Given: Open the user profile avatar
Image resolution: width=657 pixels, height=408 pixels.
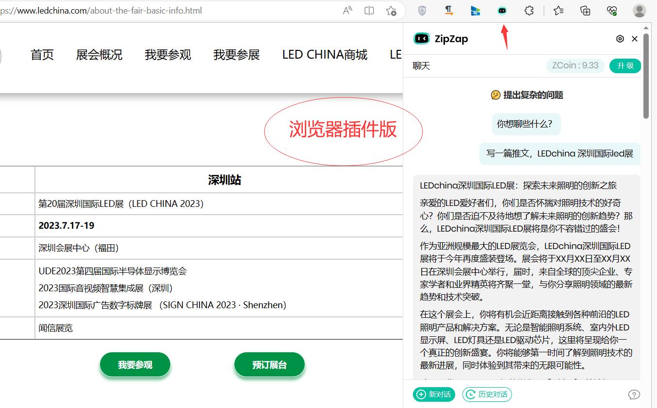Looking at the screenshot, I should coord(640,11).
